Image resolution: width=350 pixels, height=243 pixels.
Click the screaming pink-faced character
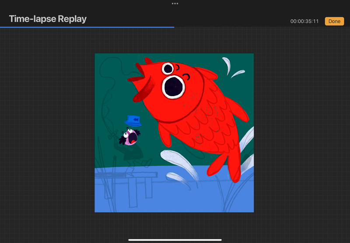click(x=131, y=137)
